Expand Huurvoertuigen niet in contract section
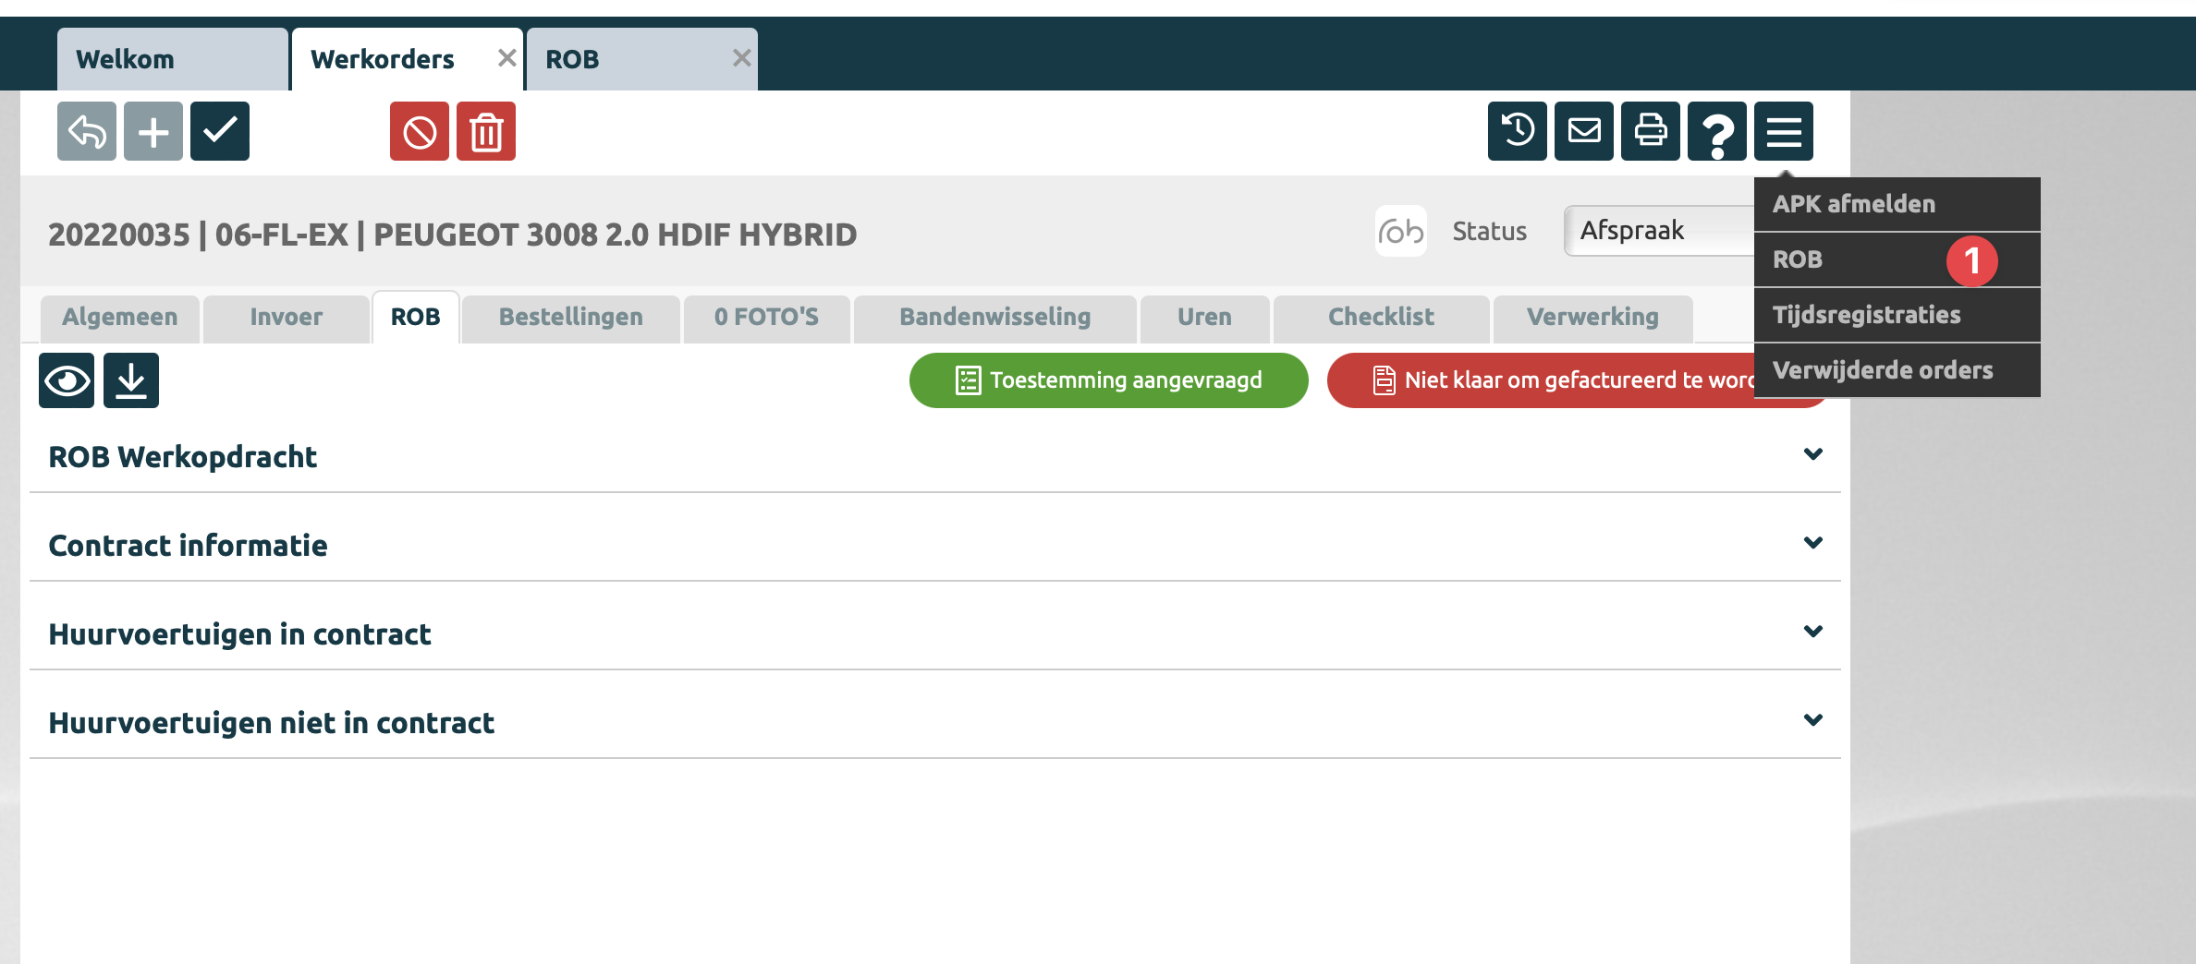 tap(1812, 721)
